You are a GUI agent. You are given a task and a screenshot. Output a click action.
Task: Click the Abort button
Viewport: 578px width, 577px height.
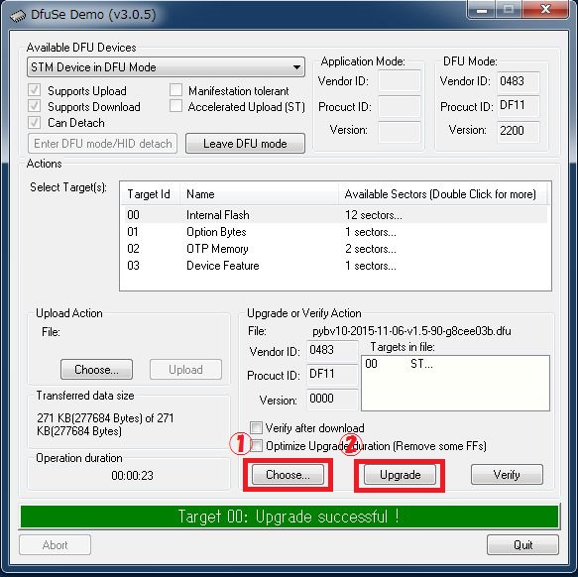pos(55,545)
